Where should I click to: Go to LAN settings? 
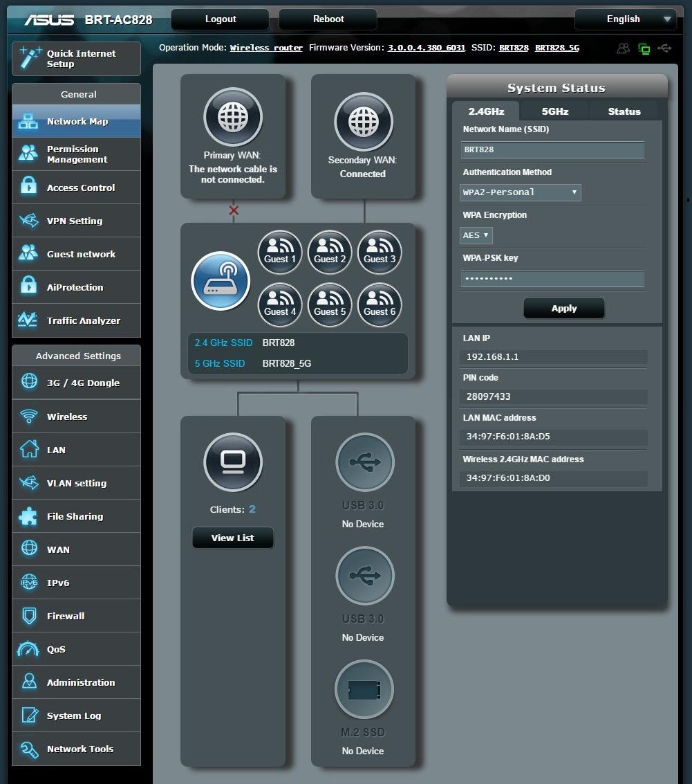[x=77, y=450]
